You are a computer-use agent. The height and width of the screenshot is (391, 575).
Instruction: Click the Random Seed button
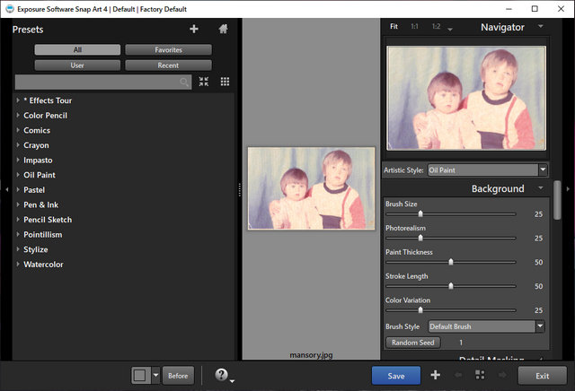point(413,343)
